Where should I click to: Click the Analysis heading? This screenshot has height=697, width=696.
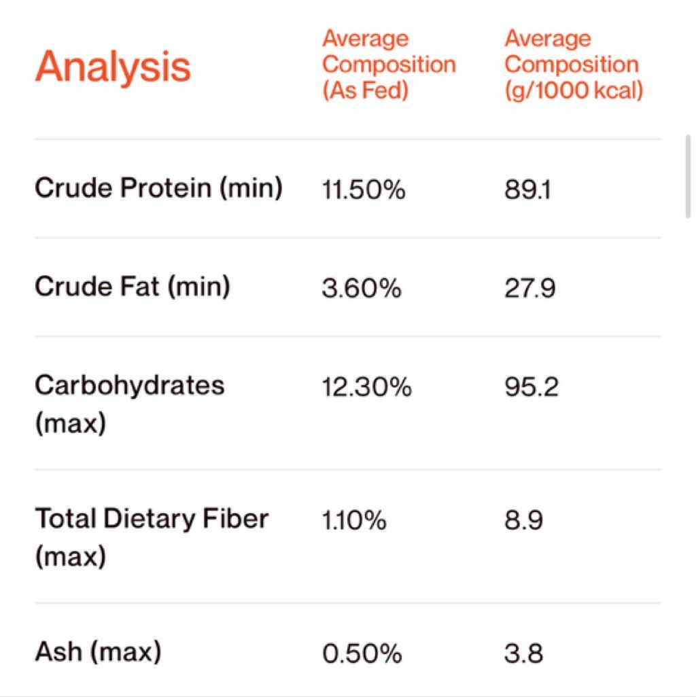coord(113,67)
